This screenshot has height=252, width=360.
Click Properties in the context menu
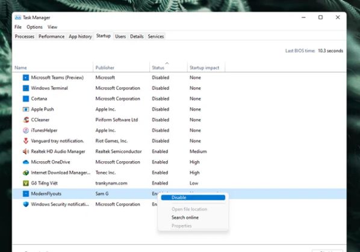181,226
